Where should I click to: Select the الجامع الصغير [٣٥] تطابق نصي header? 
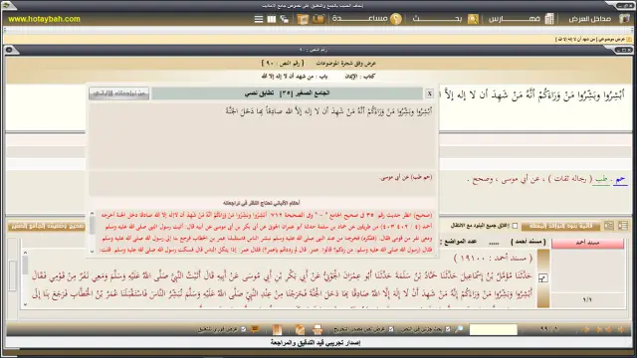tap(288, 93)
